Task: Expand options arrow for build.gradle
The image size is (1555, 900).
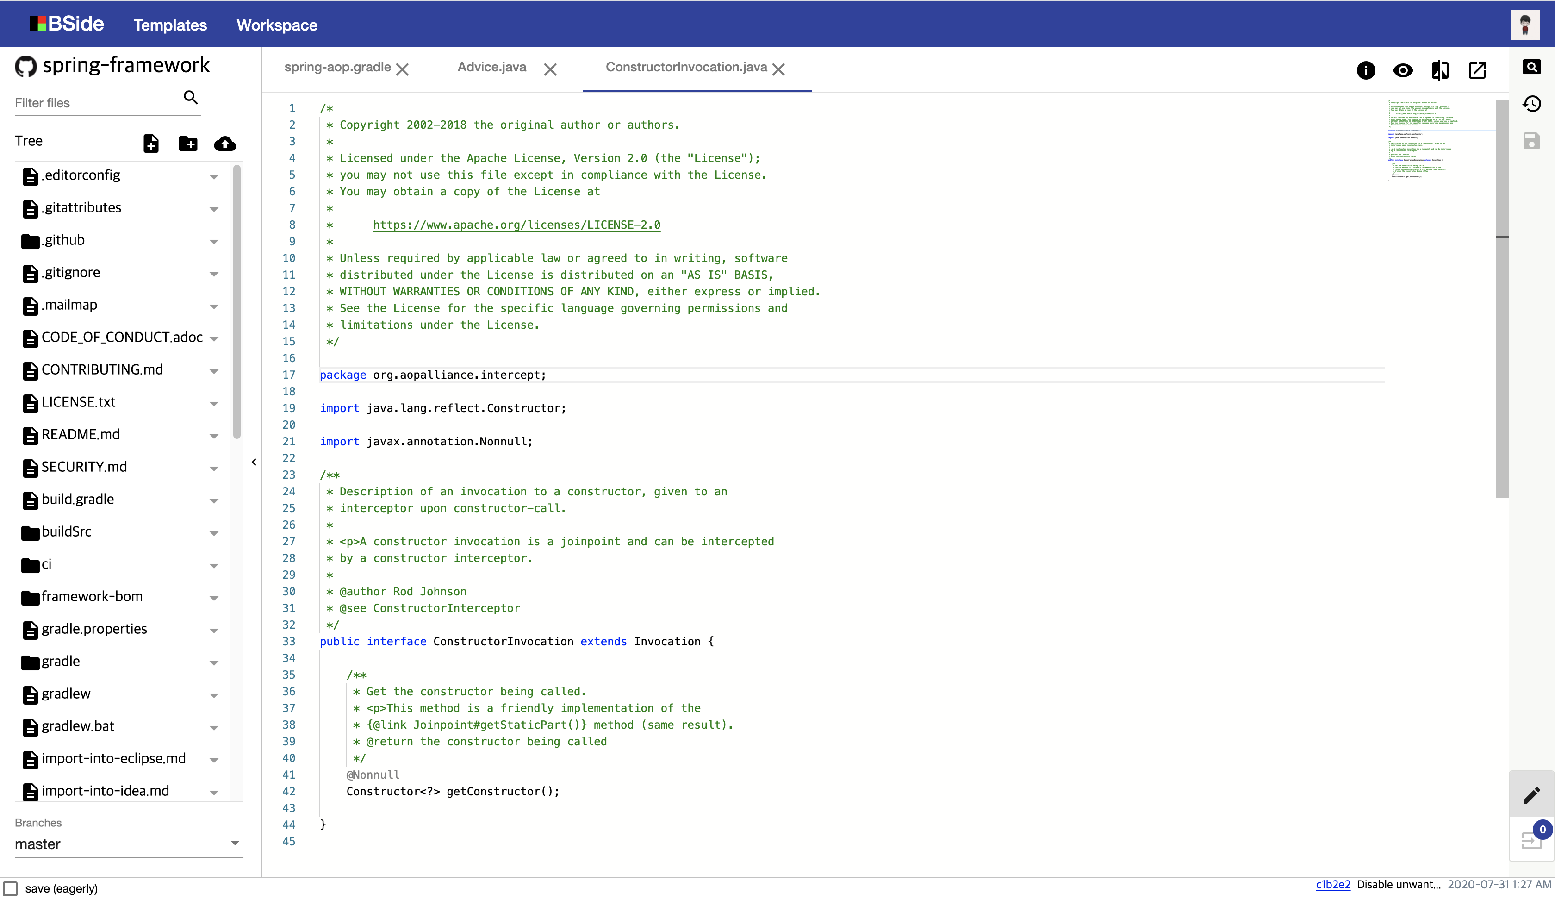Action: pyautogui.click(x=213, y=500)
